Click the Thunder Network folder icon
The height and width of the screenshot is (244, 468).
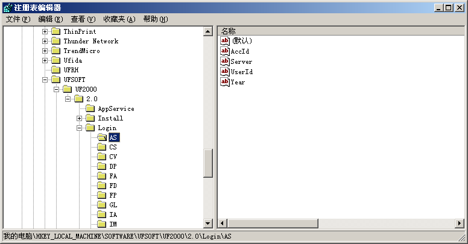(x=56, y=41)
